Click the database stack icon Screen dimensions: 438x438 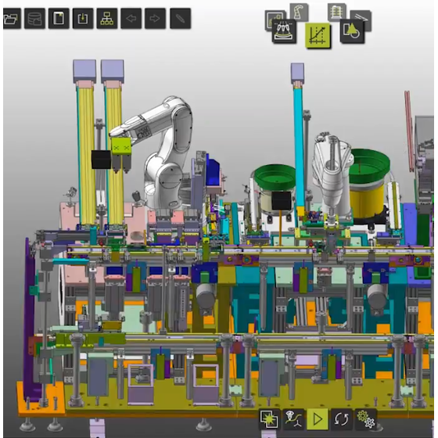point(34,19)
